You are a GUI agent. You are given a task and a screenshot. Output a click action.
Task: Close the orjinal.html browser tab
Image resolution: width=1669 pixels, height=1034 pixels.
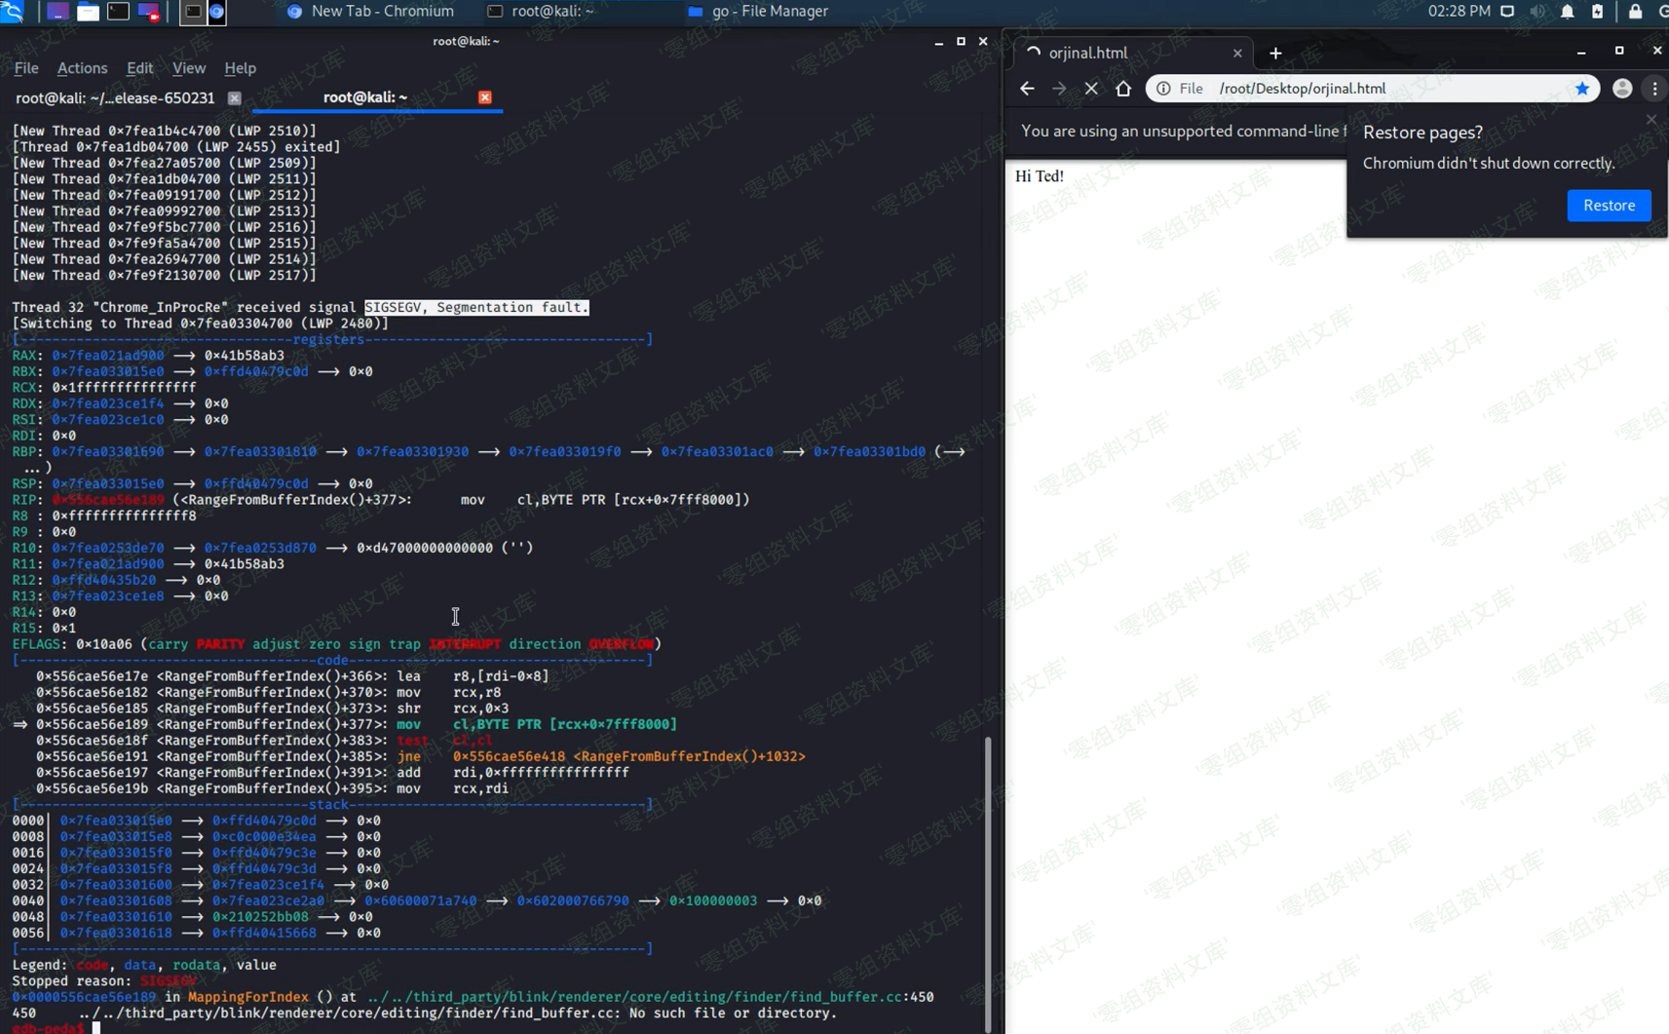coord(1237,53)
